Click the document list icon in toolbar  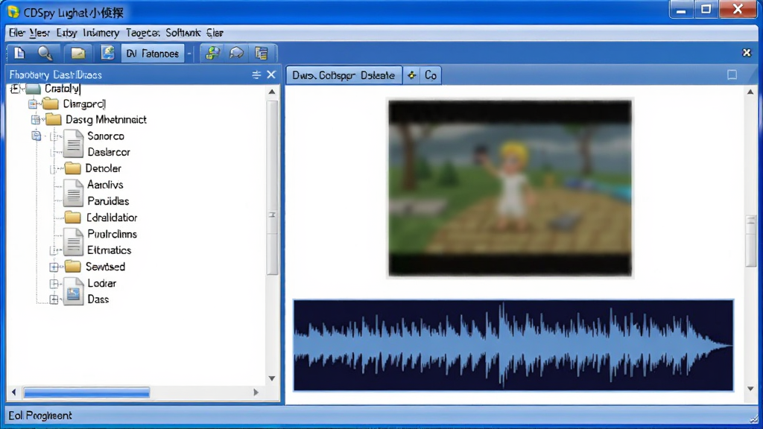pos(262,53)
